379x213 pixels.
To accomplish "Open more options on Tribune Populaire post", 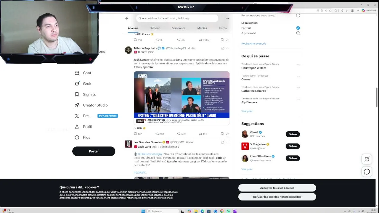I will tap(228, 48).
